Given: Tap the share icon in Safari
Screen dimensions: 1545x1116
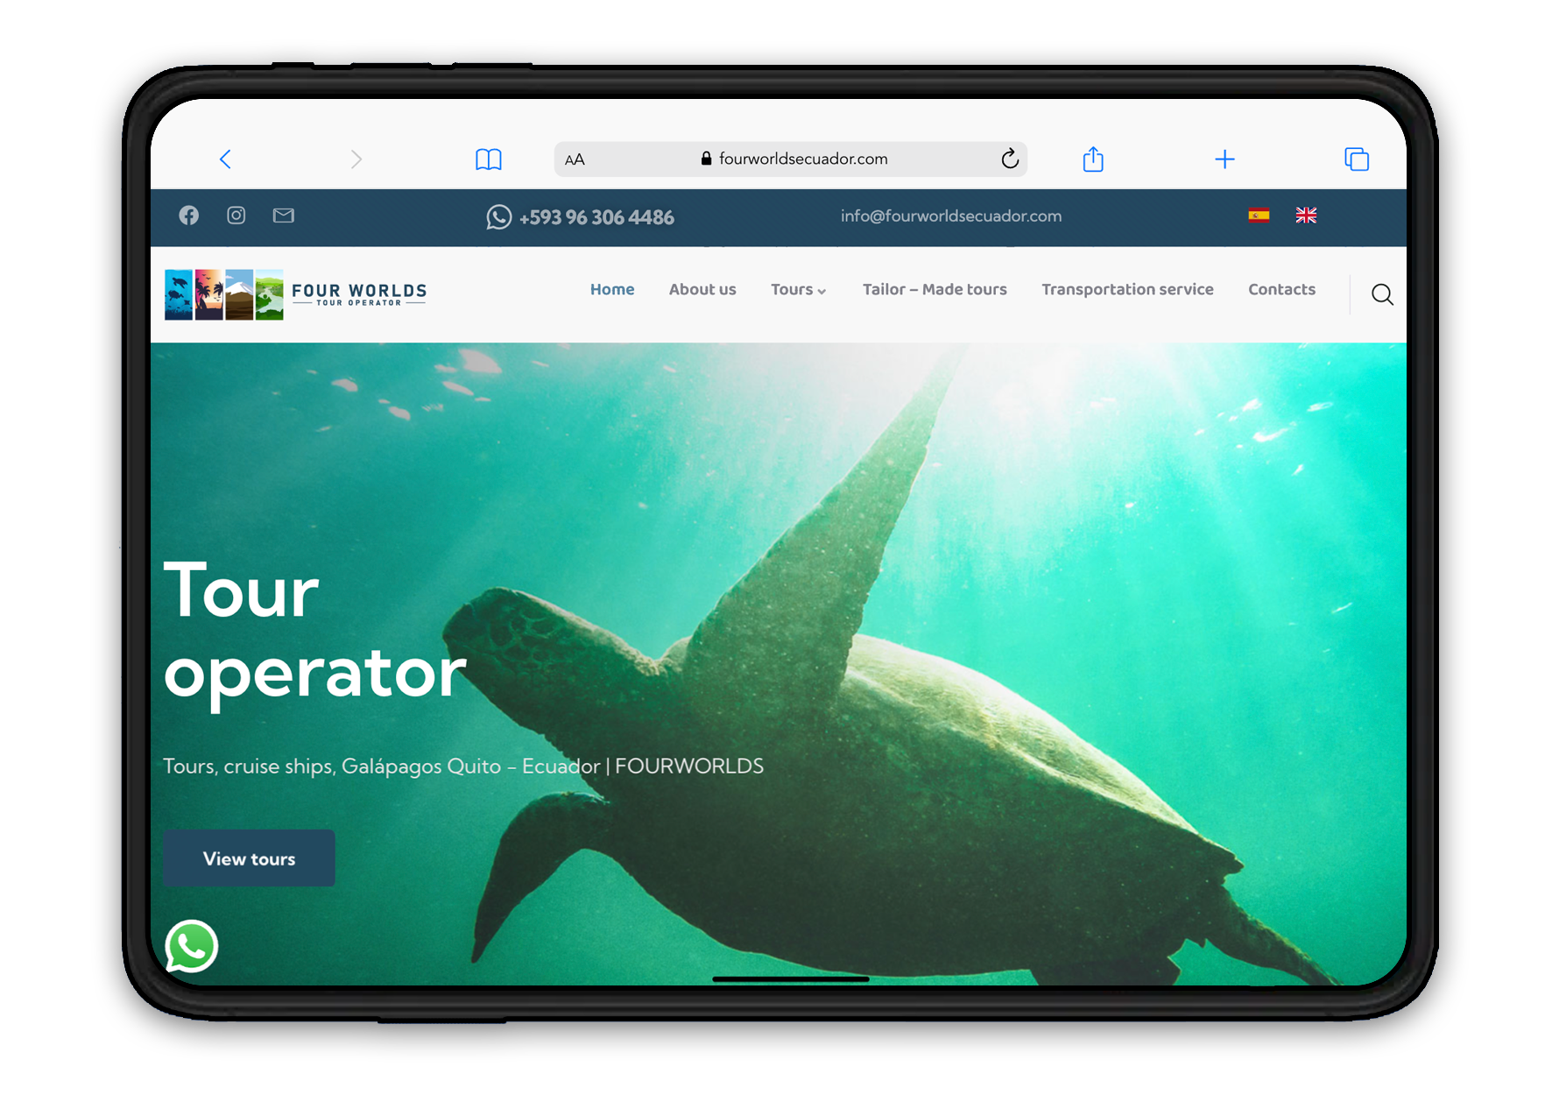Looking at the screenshot, I should click(x=1092, y=159).
